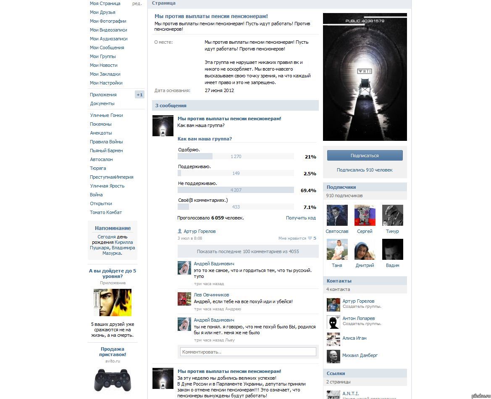Like the poll post via heart icon
This screenshot has width=491, height=399.
(310, 238)
